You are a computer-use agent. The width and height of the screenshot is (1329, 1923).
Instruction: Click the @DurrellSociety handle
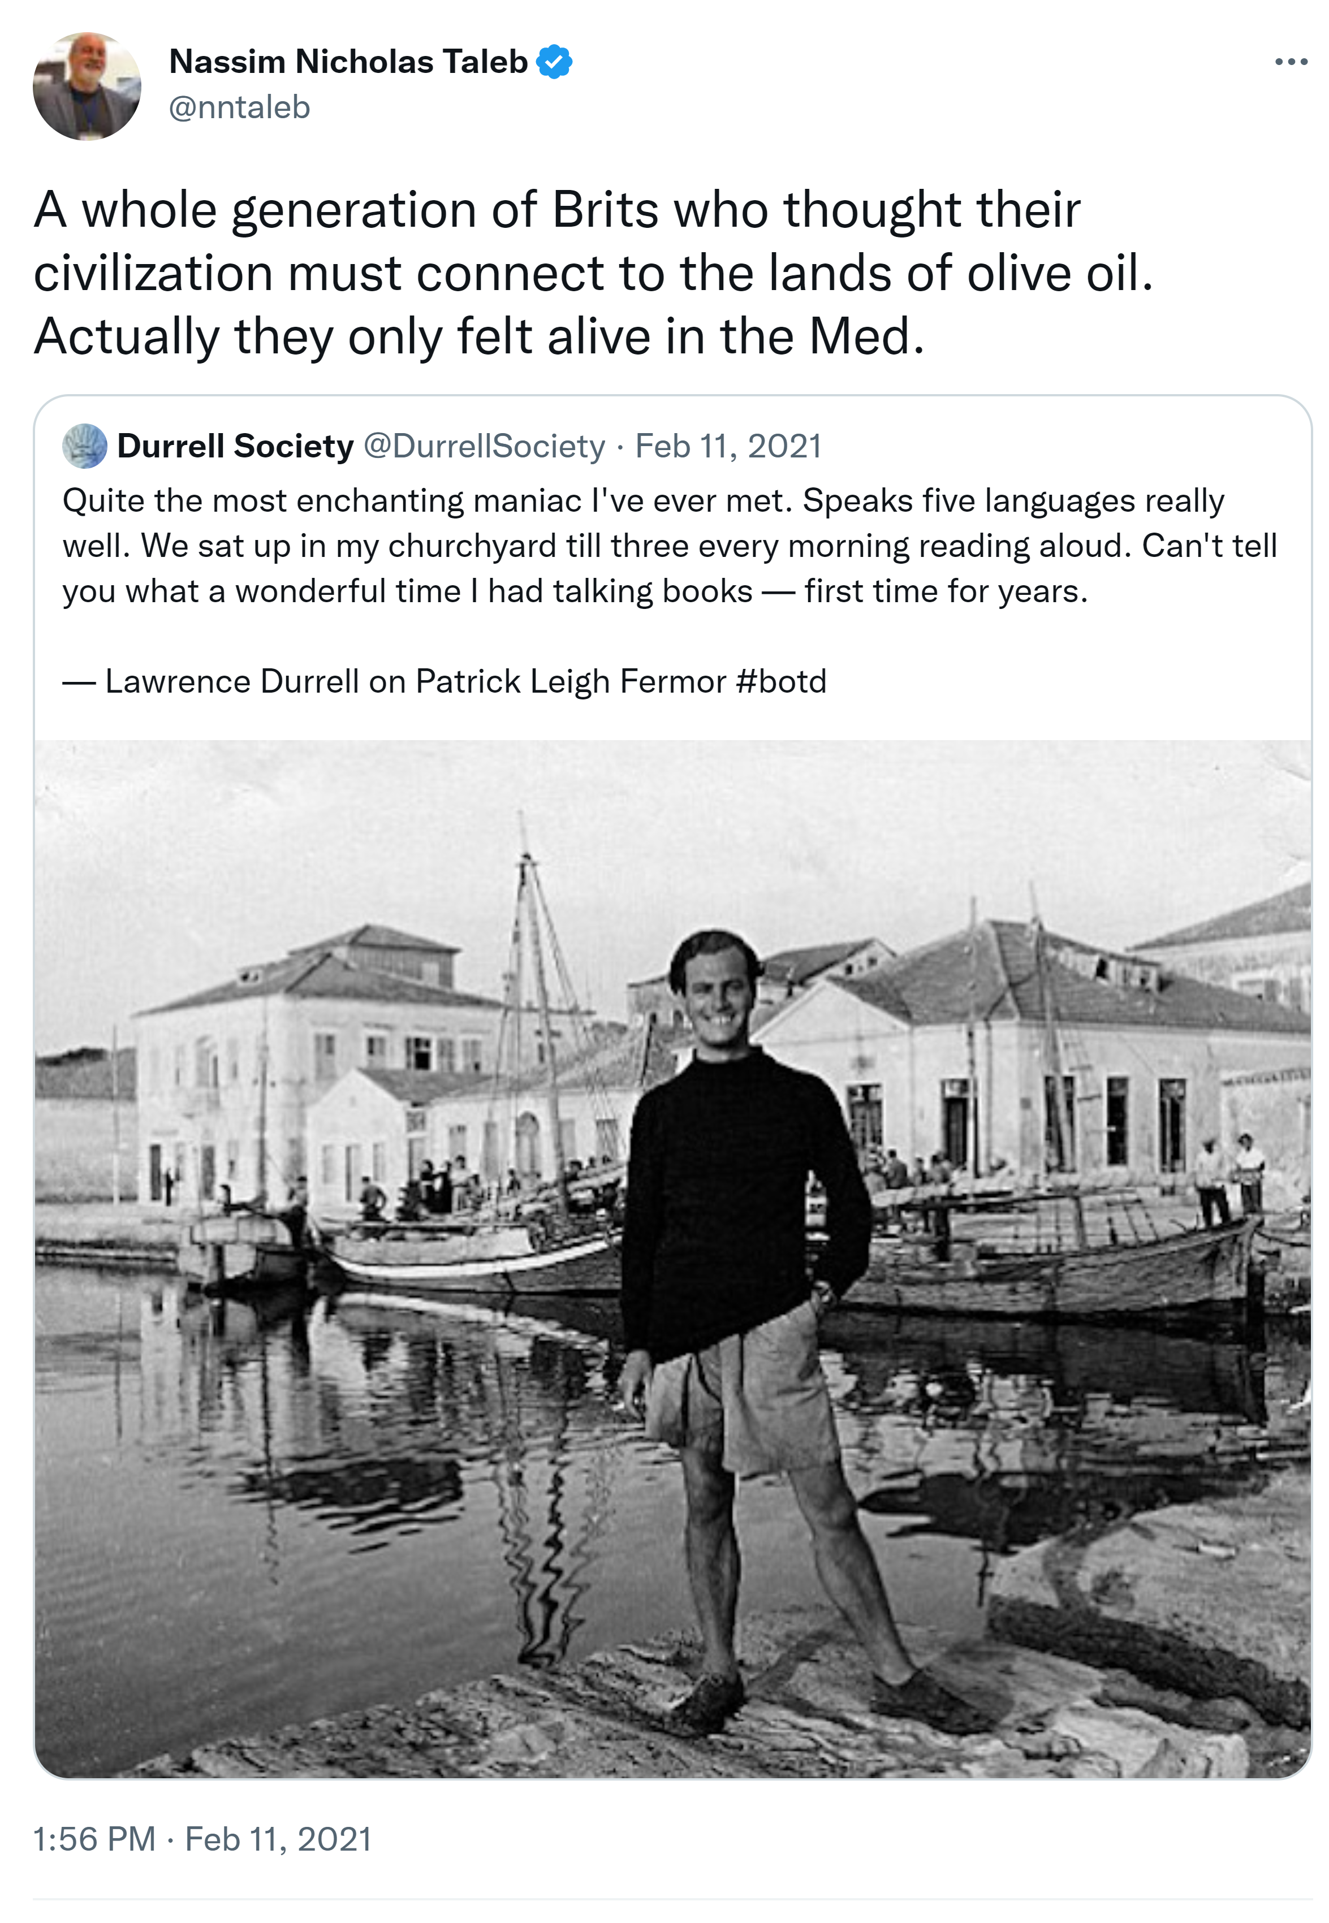click(x=485, y=446)
